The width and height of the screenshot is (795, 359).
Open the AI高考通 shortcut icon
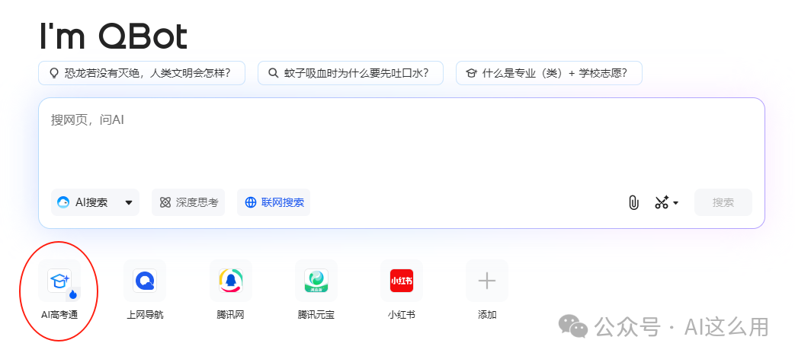click(x=59, y=281)
